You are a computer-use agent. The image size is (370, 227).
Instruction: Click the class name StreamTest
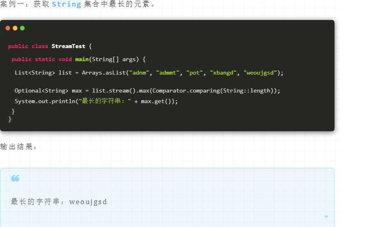click(x=68, y=46)
